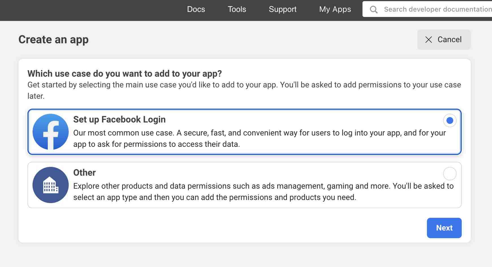Click the 'Other' option title

(84, 173)
